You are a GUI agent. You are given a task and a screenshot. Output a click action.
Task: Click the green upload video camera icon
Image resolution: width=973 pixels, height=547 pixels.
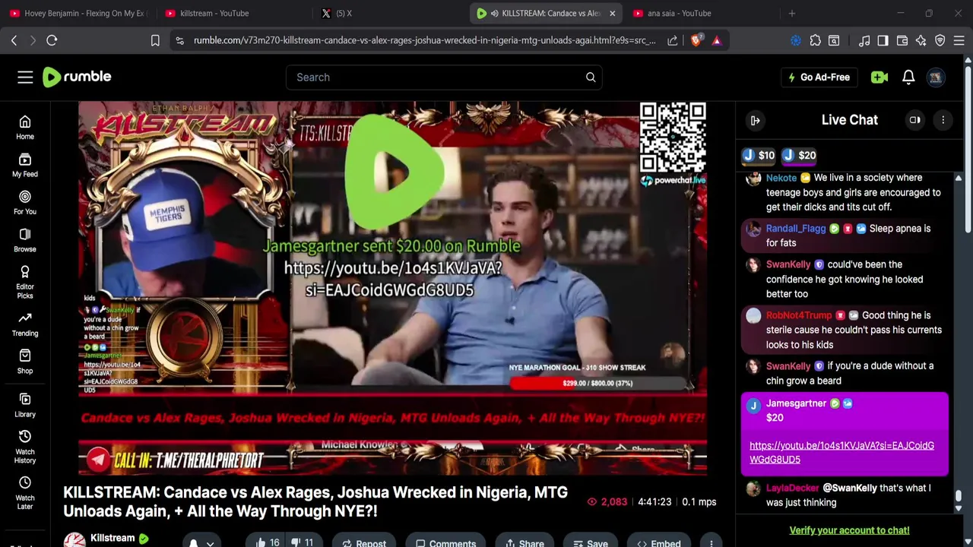880,77
